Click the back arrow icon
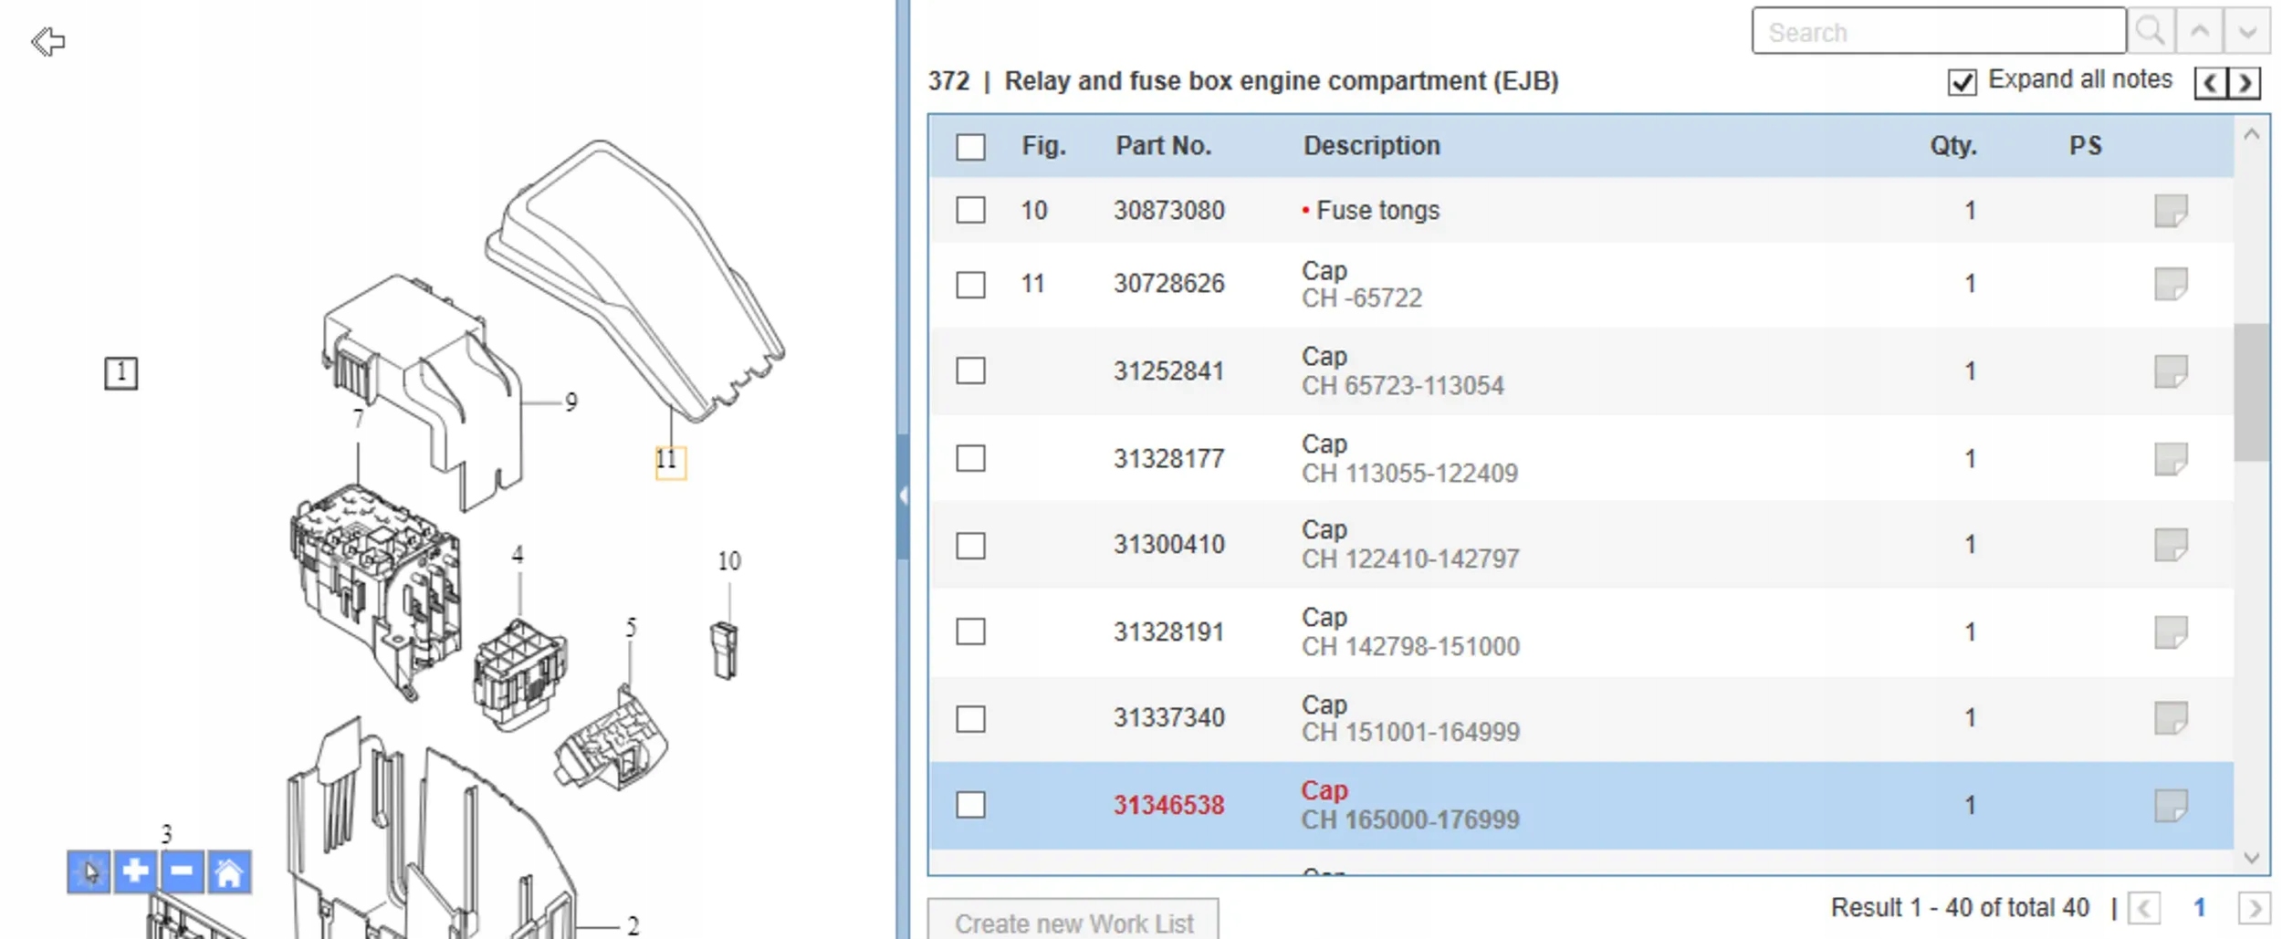Screen dimensions: 2282x939 click(x=47, y=41)
